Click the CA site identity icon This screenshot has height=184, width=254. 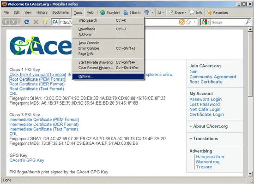55,22
